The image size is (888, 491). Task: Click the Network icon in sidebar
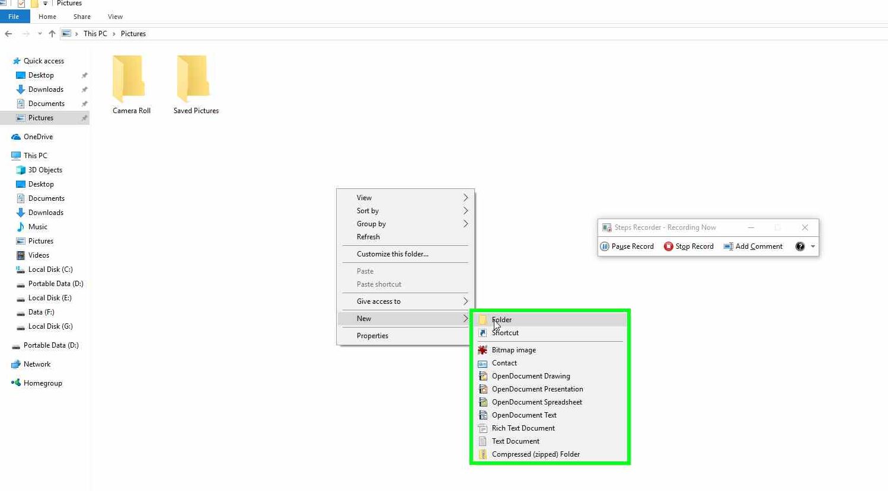[x=16, y=364]
